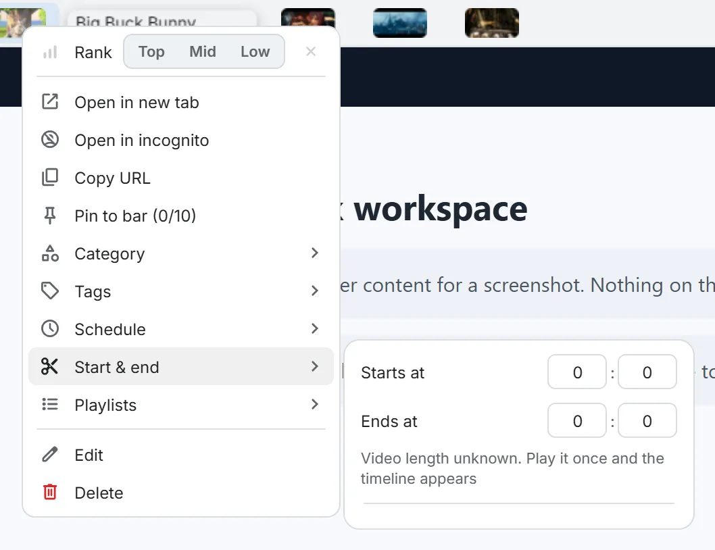Choose Edit from the menu
This screenshot has width=715, height=550.
point(181,455)
